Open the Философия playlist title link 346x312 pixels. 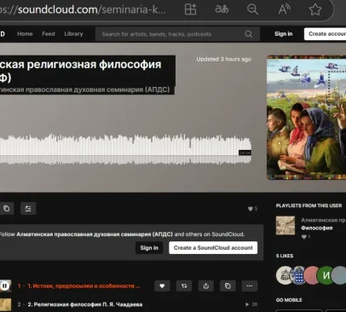point(317,228)
